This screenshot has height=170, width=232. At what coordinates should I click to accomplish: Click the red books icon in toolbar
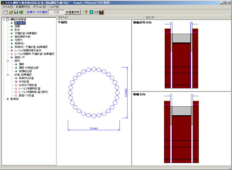pyautogui.click(x=101, y=12)
